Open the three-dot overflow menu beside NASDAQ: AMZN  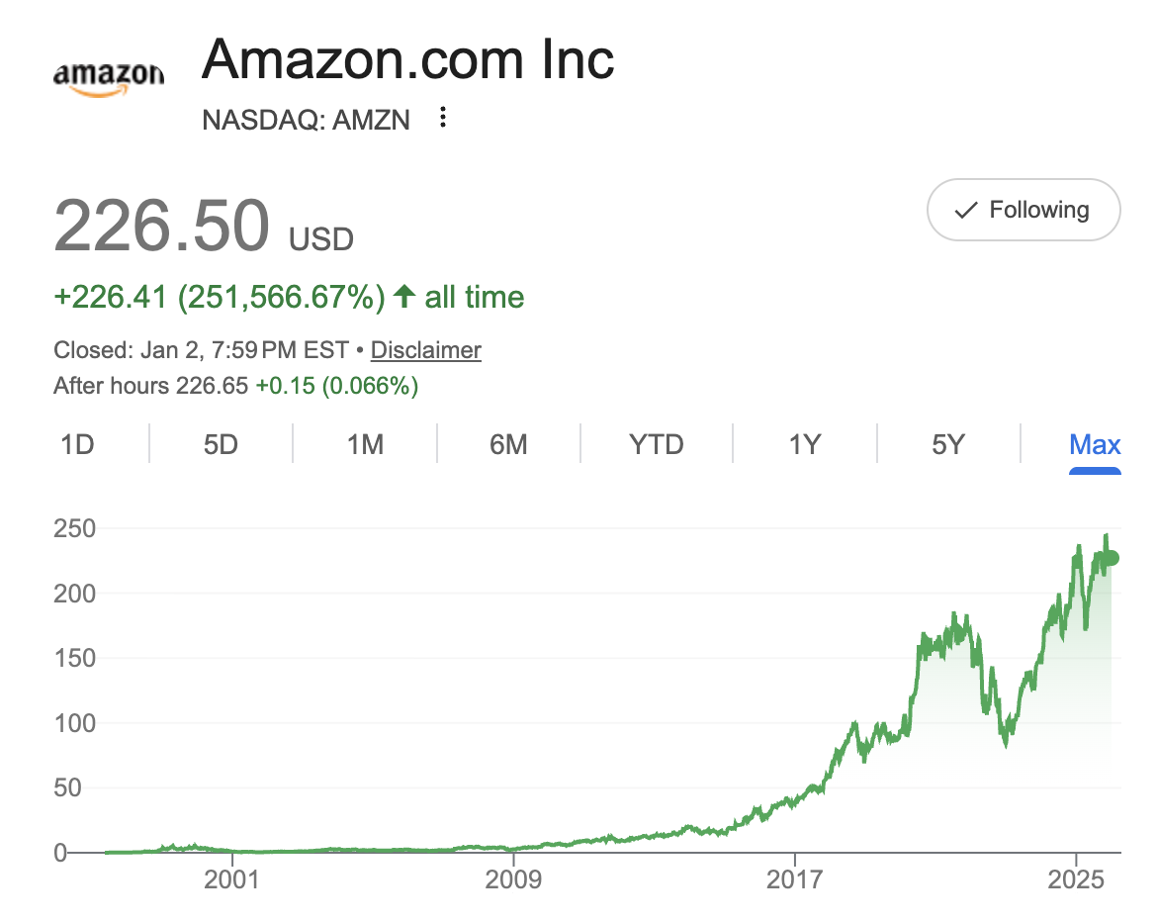coord(442,118)
